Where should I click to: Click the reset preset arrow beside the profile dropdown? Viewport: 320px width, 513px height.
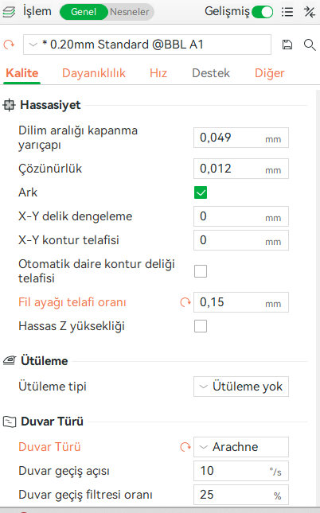(x=9, y=45)
